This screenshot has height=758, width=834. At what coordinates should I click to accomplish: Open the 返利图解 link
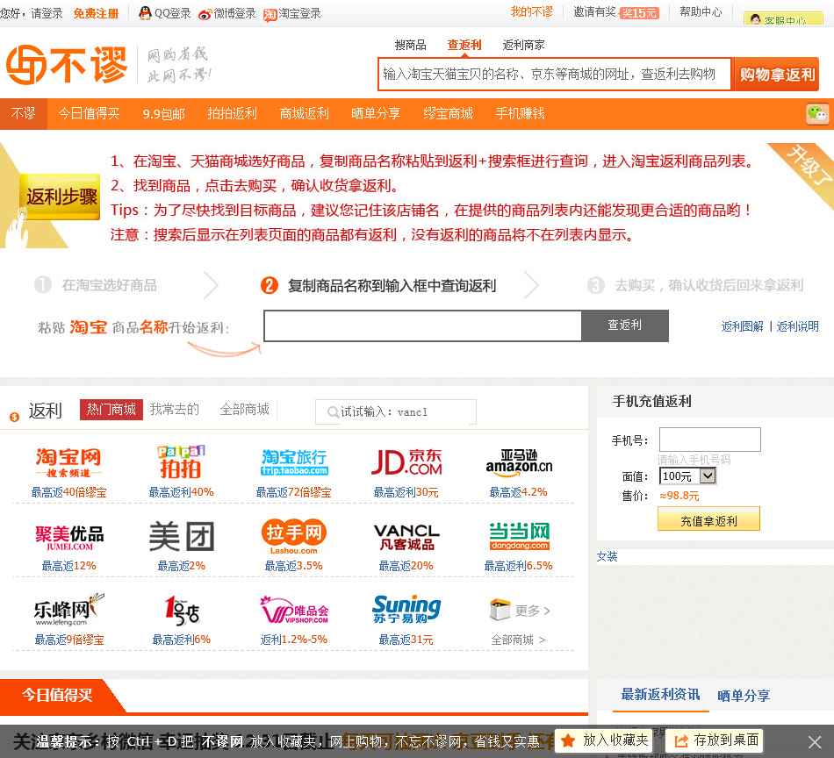pyautogui.click(x=742, y=326)
